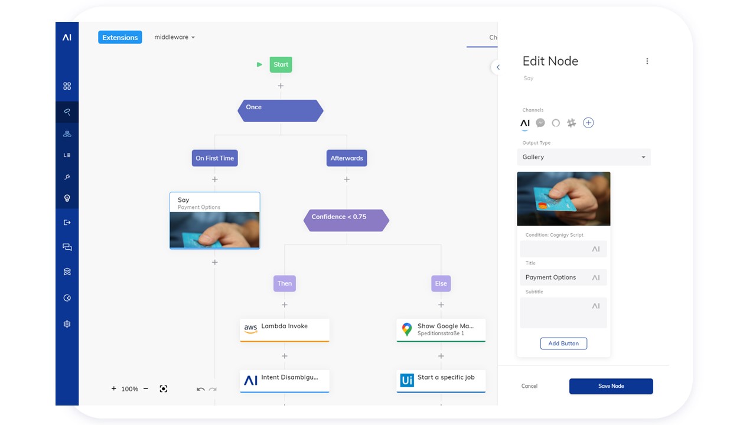Click the stacked layers icon in the sidebar
The image size is (756, 425).
pos(67,272)
